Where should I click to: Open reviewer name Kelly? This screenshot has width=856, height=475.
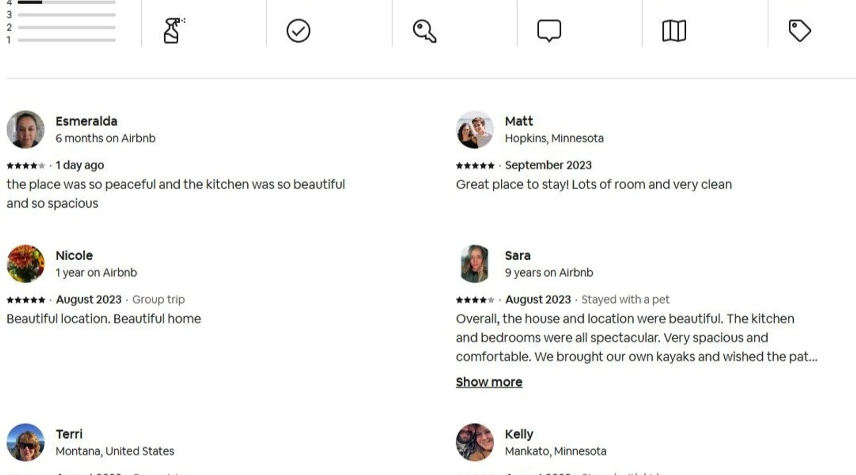coord(519,434)
